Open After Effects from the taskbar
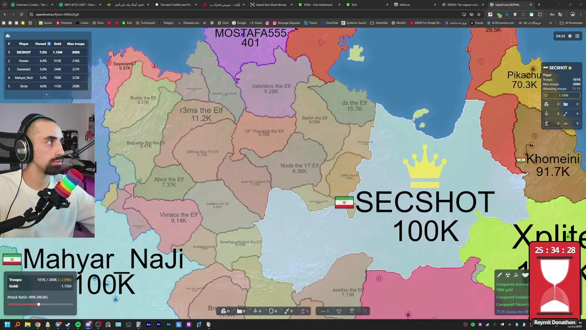This screenshot has height=330, width=586. pyautogui.click(x=148, y=325)
